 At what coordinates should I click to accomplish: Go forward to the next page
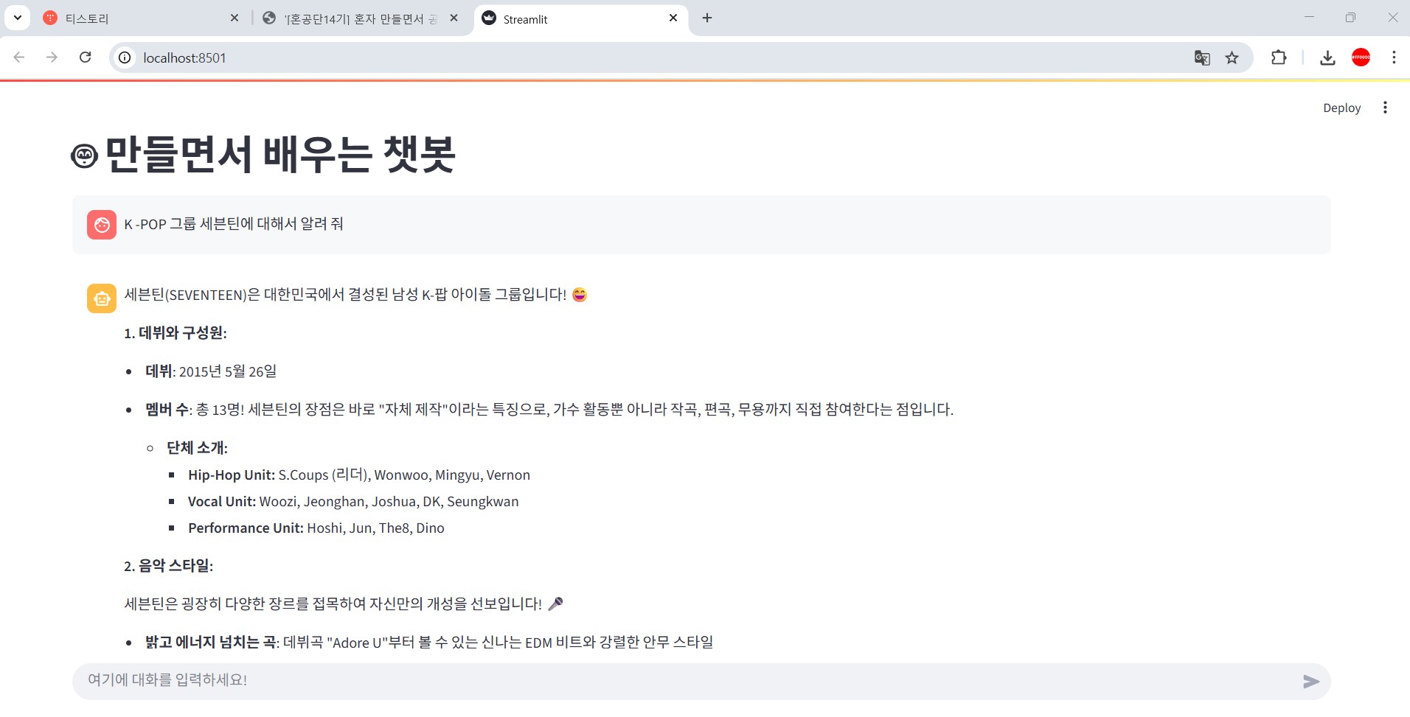[x=52, y=57]
